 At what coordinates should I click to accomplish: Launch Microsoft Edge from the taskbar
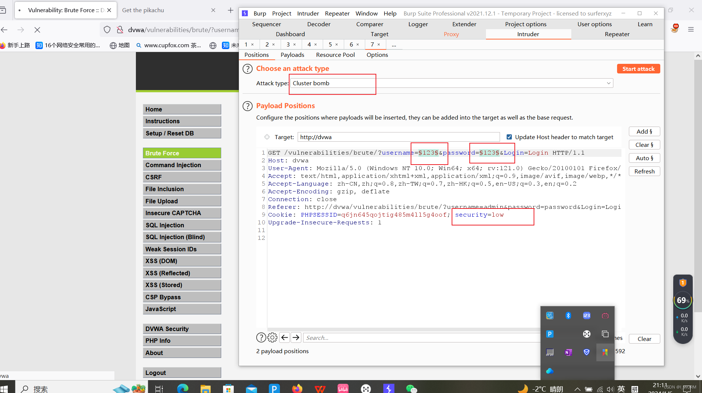[x=183, y=389]
